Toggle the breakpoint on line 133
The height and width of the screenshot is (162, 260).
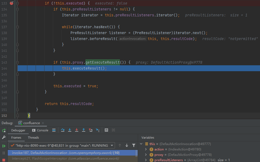[x=12, y=3]
